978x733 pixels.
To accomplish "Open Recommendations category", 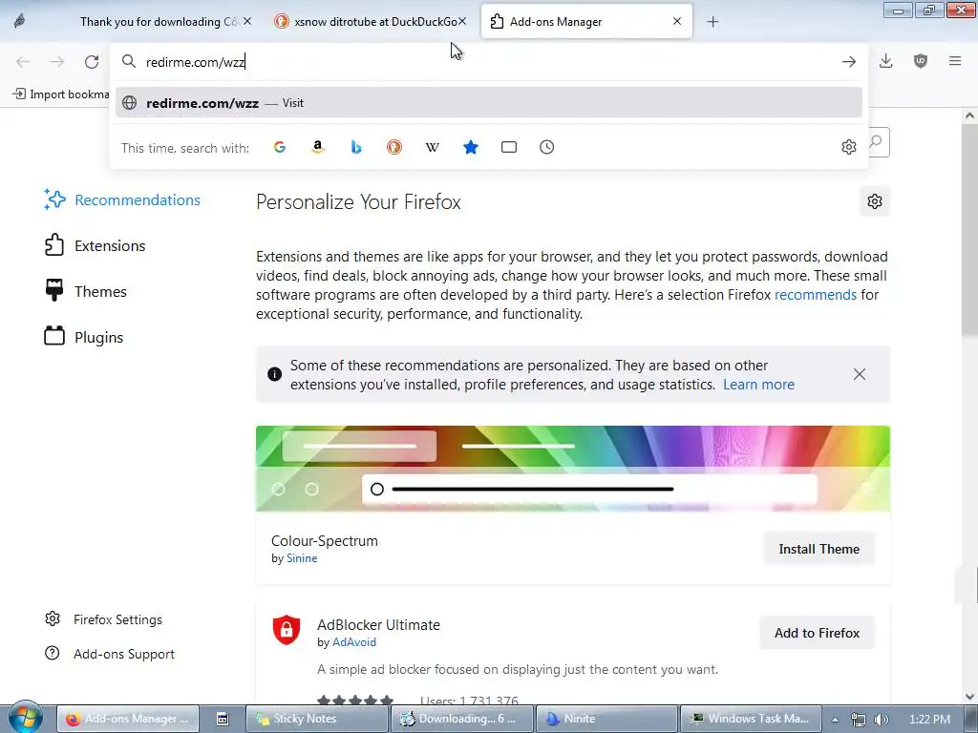I will [x=123, y=200].
